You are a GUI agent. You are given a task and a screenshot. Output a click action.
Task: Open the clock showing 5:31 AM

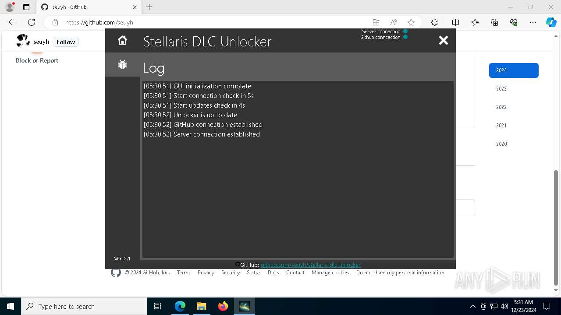[x=523, y=306]
